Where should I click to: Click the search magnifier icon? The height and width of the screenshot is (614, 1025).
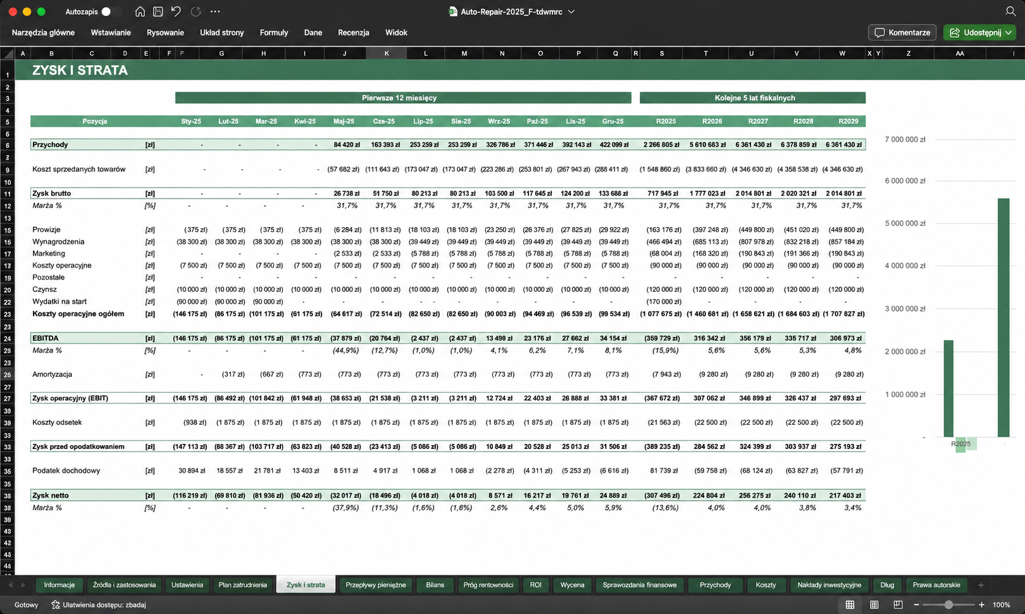point(1011,11)
